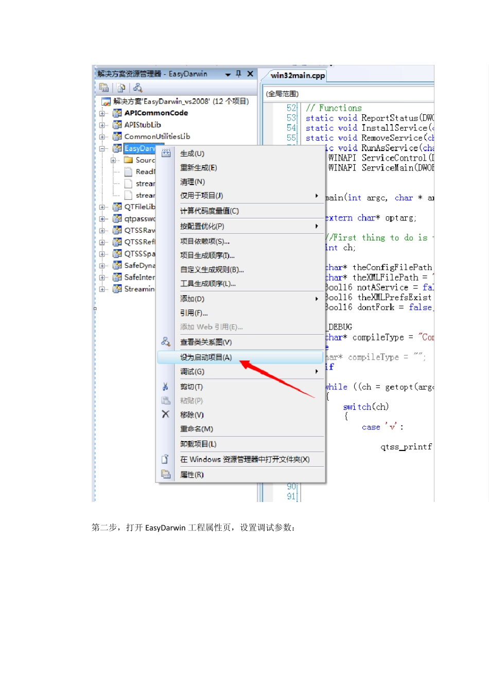
Task: Click the QTSSRefl project icon
Action: coord(117,241)
